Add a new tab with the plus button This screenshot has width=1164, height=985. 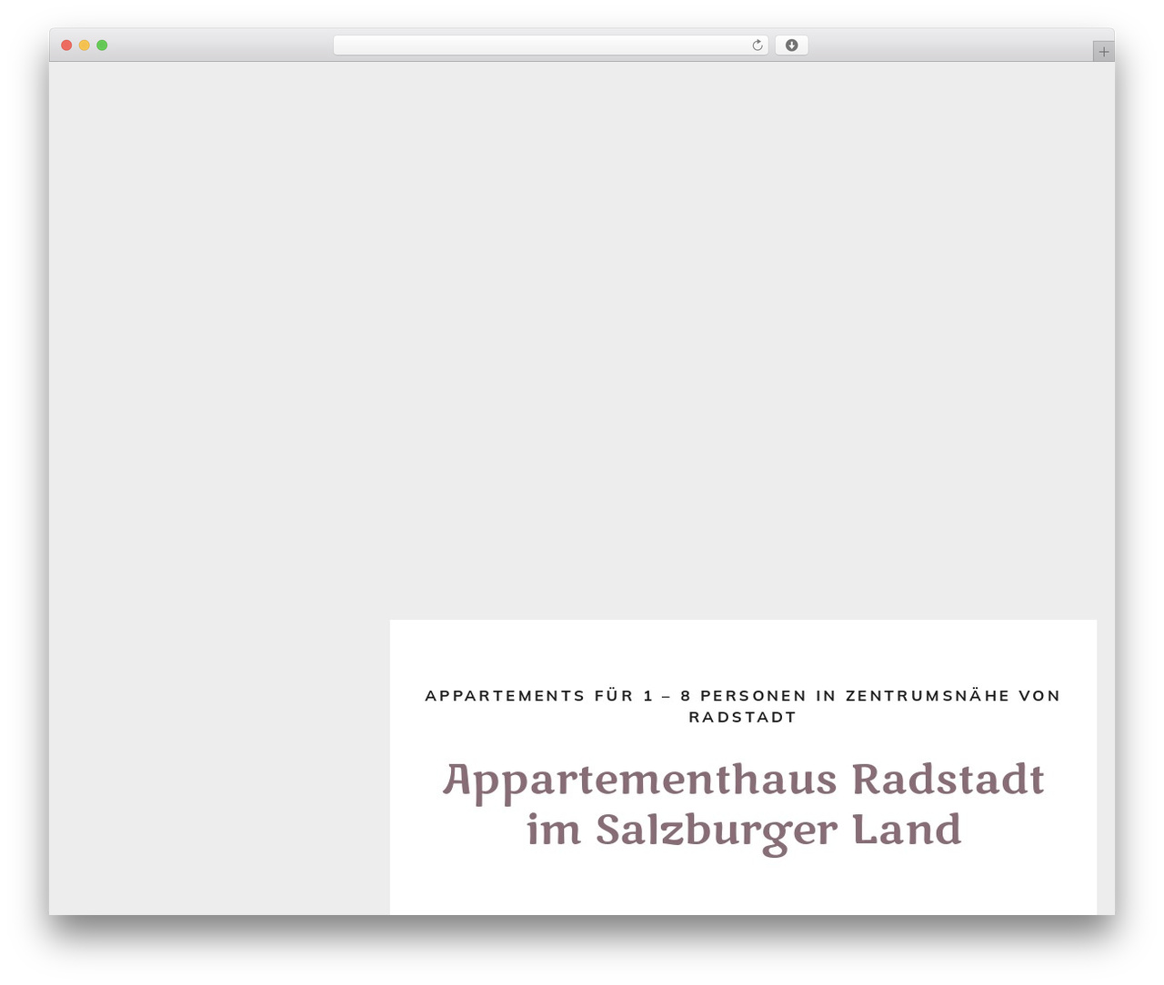pos(1103,52)
